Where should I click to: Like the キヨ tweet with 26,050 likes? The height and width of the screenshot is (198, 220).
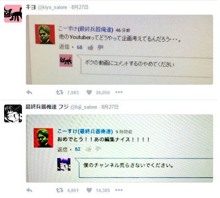89,92
